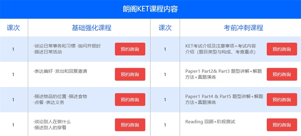
Task: Click the Paper1 Part4 & Part5 题型讲解 text
Action: click(x=224, y=96)
